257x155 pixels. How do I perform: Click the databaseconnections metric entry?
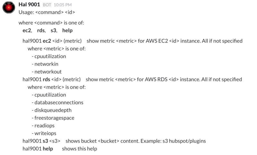point(58,102)
